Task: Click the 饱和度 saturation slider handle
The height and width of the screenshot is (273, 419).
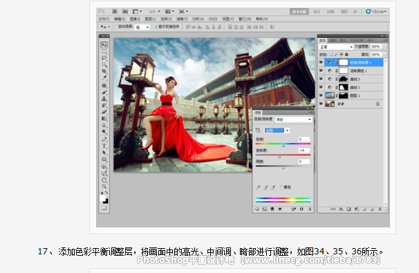Action: 279,157
